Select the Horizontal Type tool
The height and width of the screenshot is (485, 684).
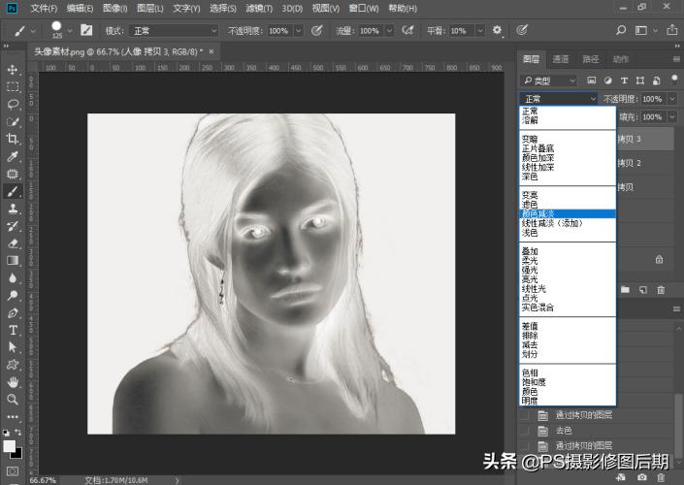coord(13,330)
